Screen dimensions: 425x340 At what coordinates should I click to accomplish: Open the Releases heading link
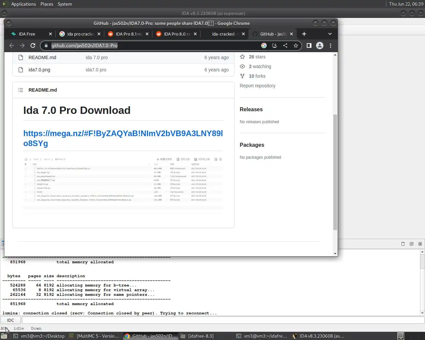coord(251,109)
